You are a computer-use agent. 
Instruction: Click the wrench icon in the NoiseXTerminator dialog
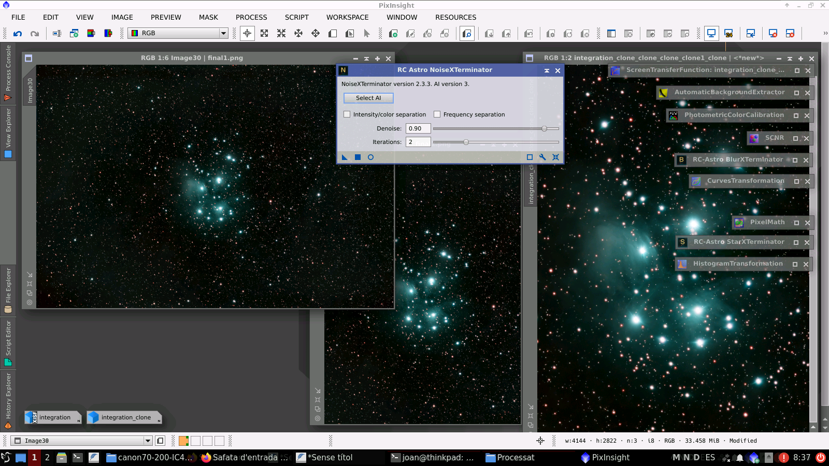click(542, 157)
